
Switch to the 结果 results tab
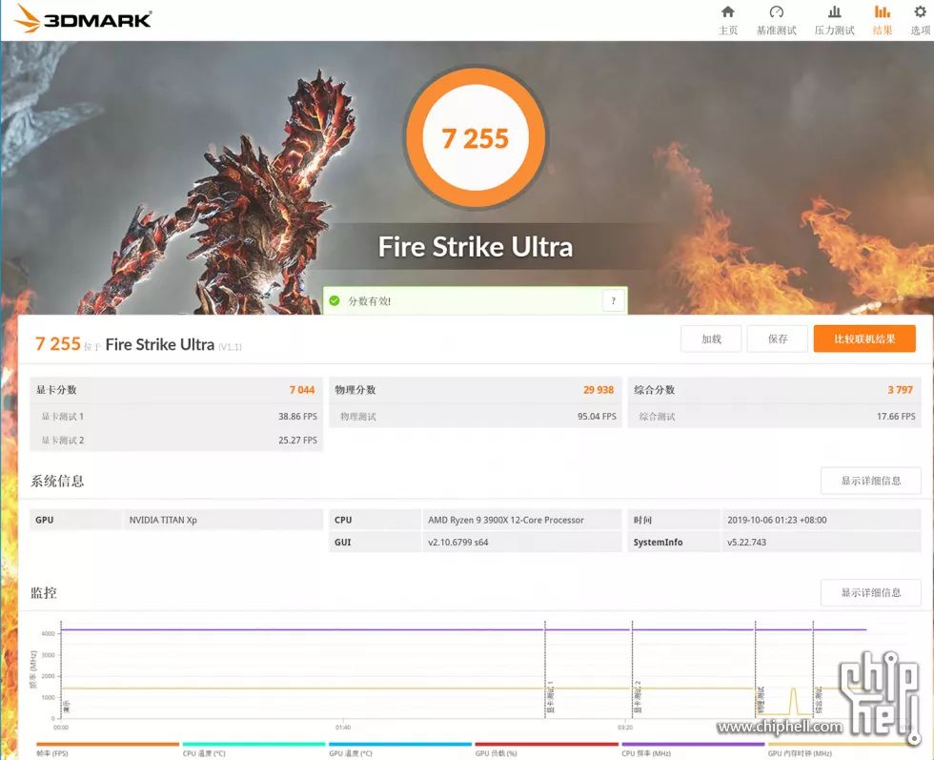(883, 21)
